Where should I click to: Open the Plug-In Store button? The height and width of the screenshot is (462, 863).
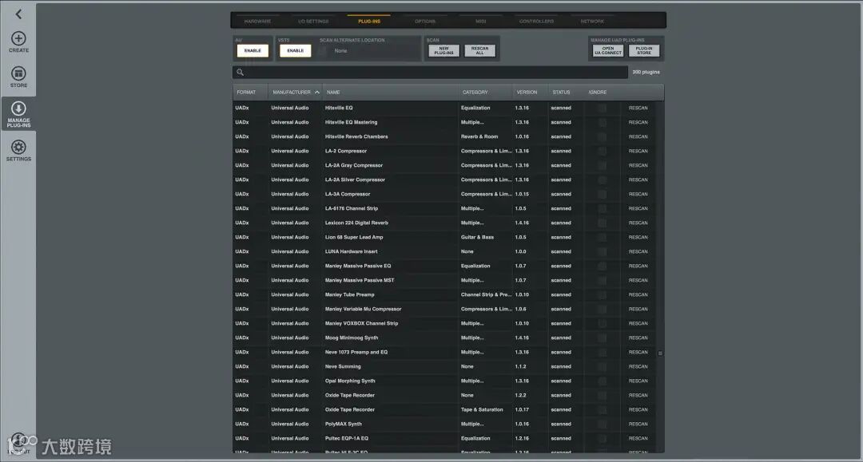tap(644, 50)
